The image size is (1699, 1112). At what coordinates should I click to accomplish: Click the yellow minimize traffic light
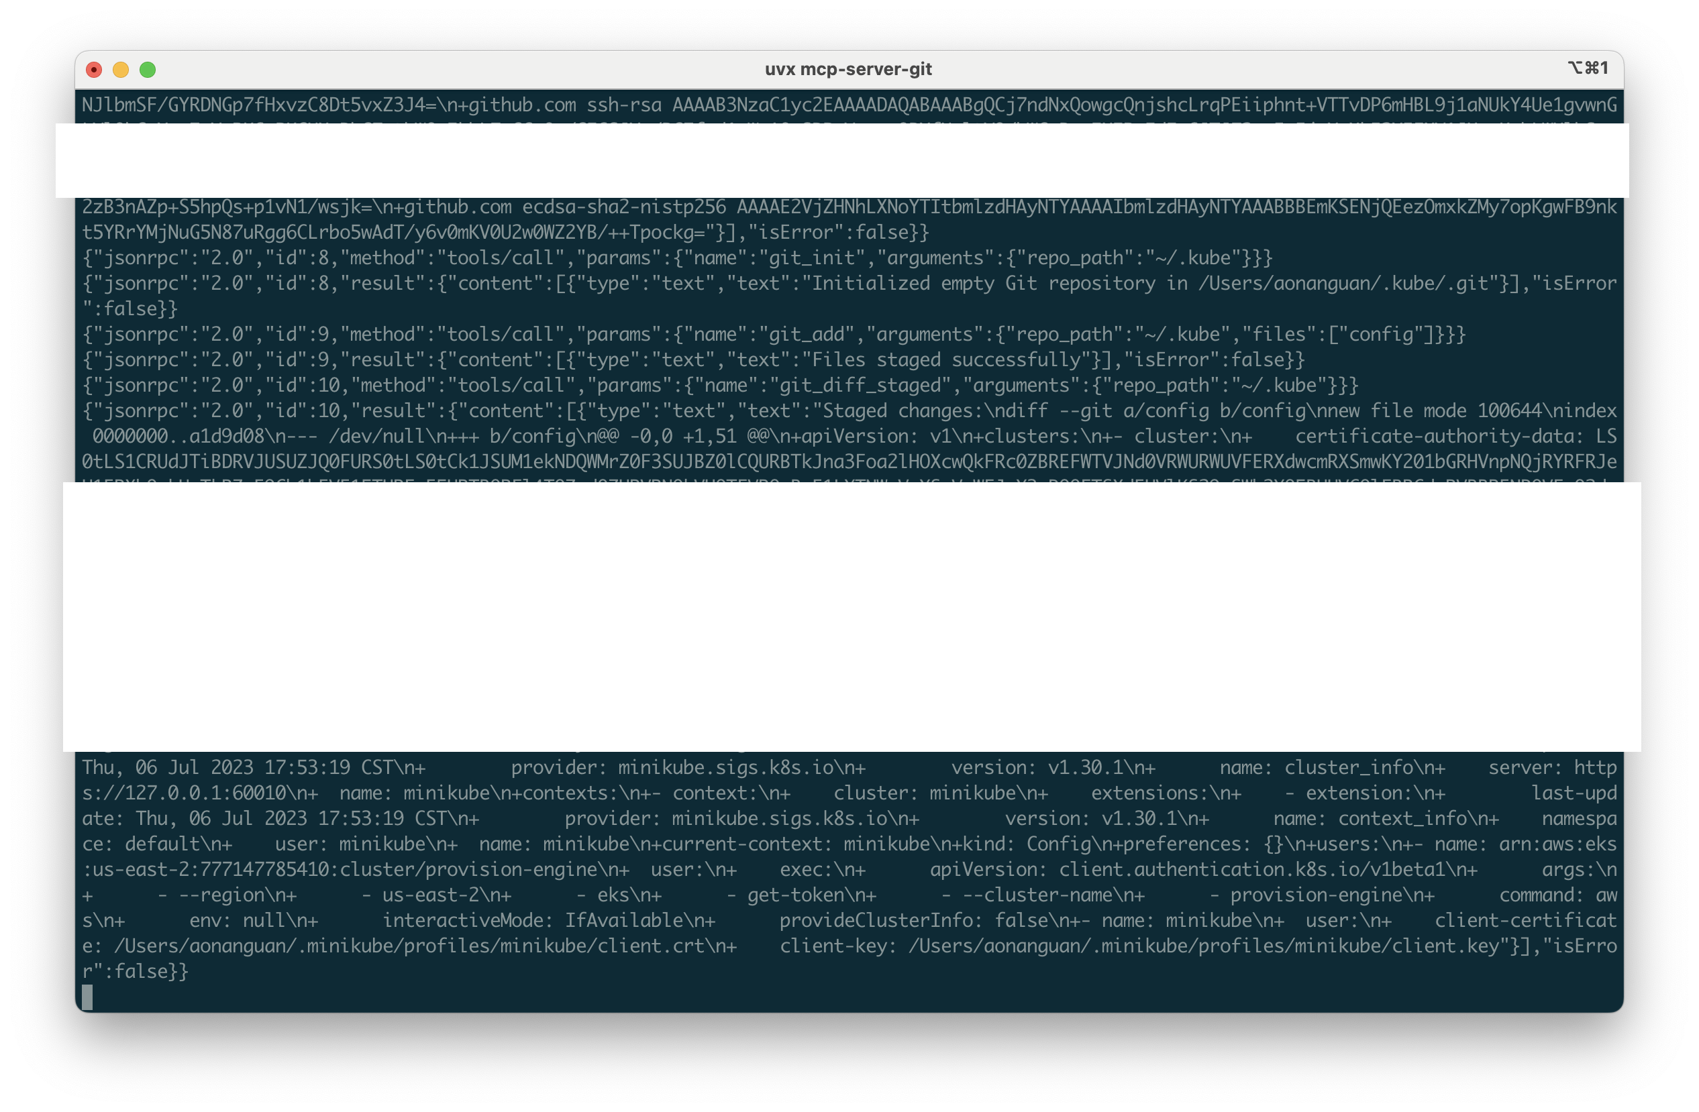point(120,69)
